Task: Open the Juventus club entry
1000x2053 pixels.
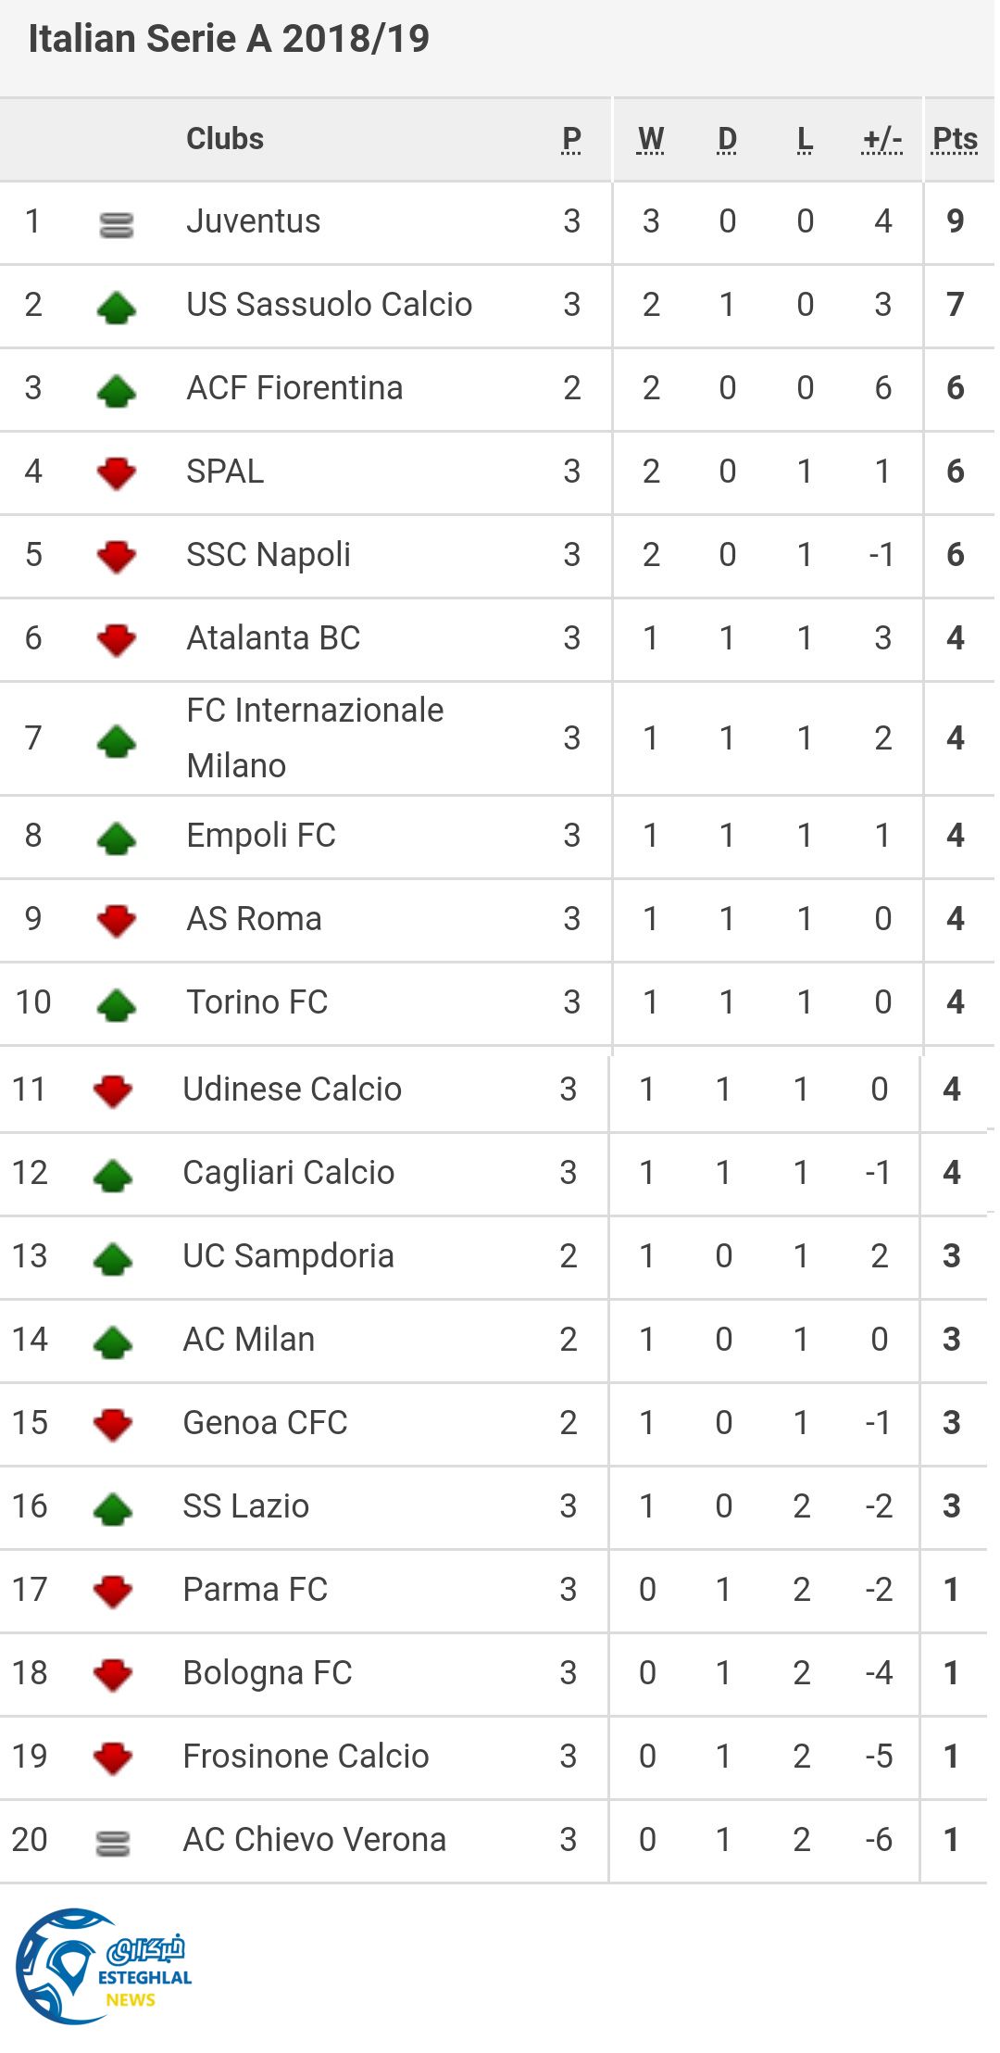Action: pos(254,221)
